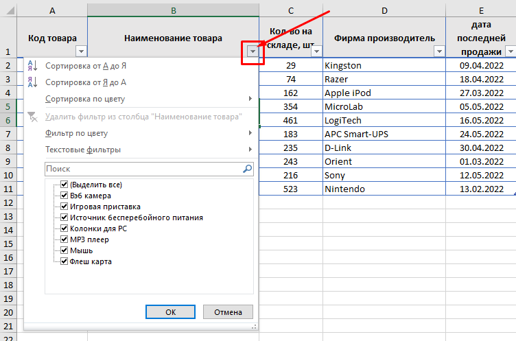Viewport: 516px width, 341px height.
Task: Open Текстовые фильтры menu item
Action: (141, 150)
